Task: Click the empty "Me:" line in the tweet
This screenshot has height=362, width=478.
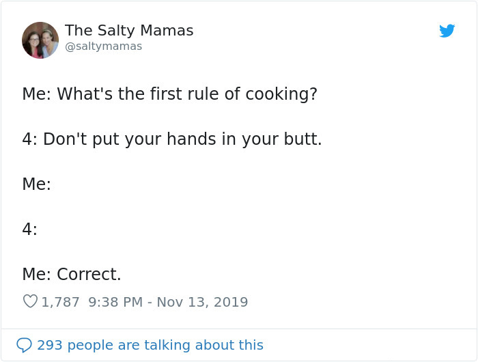Action: click(37, 184)
